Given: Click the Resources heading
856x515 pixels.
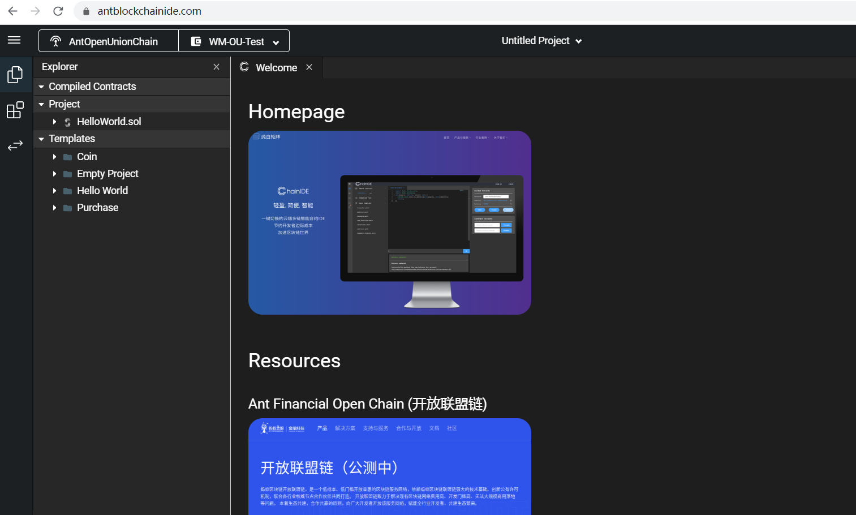Looking at the screenshot, I should click(294, 360).
